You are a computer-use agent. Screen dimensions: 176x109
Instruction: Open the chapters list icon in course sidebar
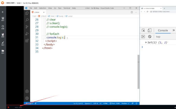(3, 19)
